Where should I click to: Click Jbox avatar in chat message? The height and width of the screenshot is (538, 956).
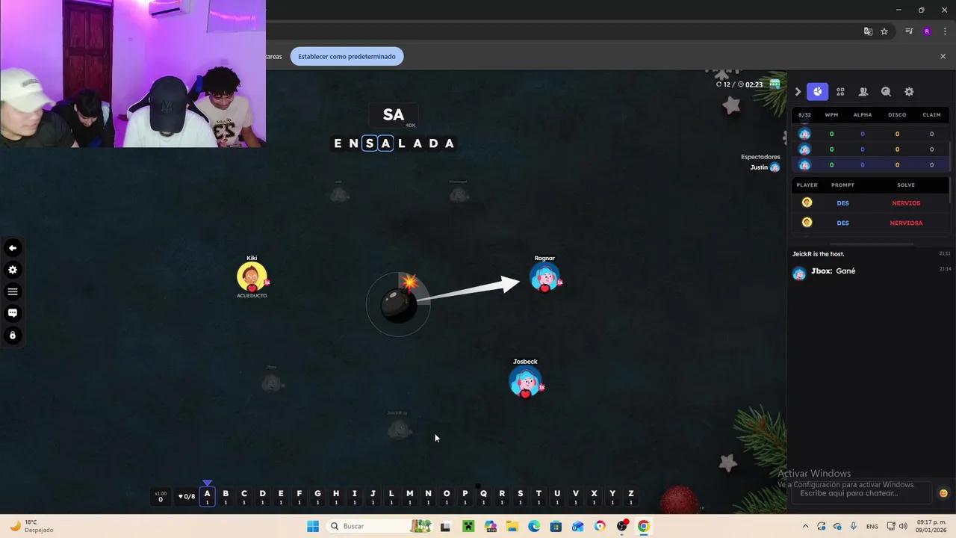click(x=799, y=272)
